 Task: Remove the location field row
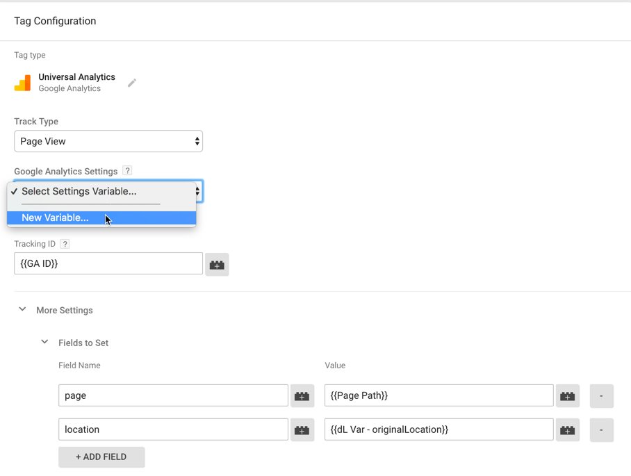[x=602, y=430]
